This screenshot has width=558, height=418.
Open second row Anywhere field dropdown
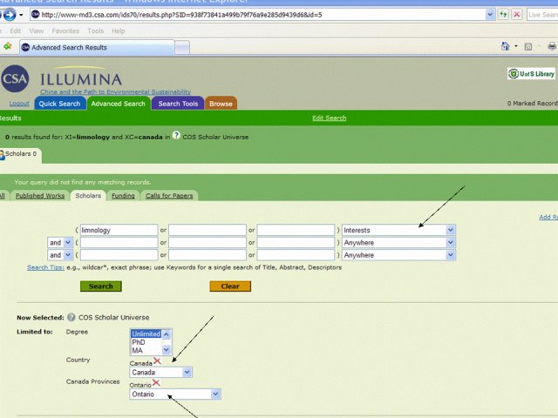[x=450, y=242]
